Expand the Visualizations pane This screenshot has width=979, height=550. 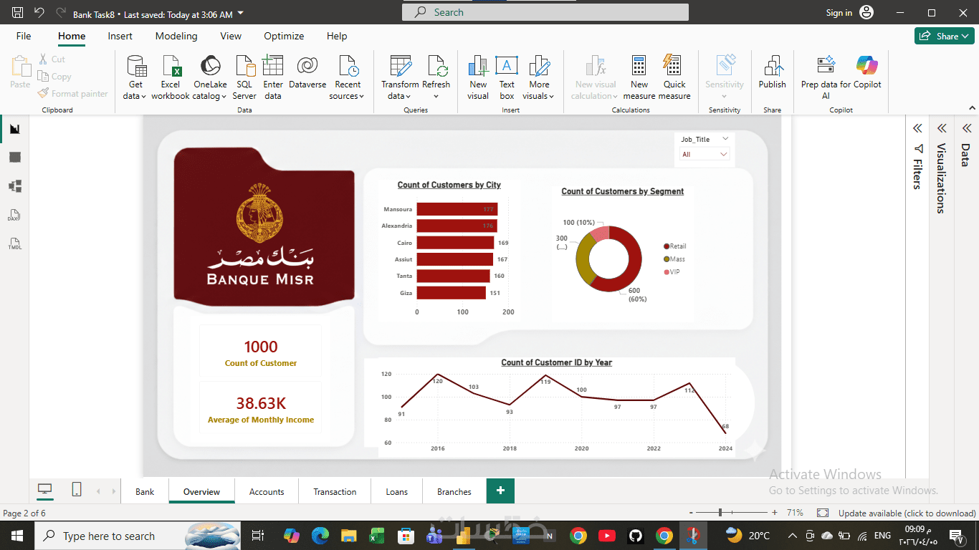pos(942,128)
